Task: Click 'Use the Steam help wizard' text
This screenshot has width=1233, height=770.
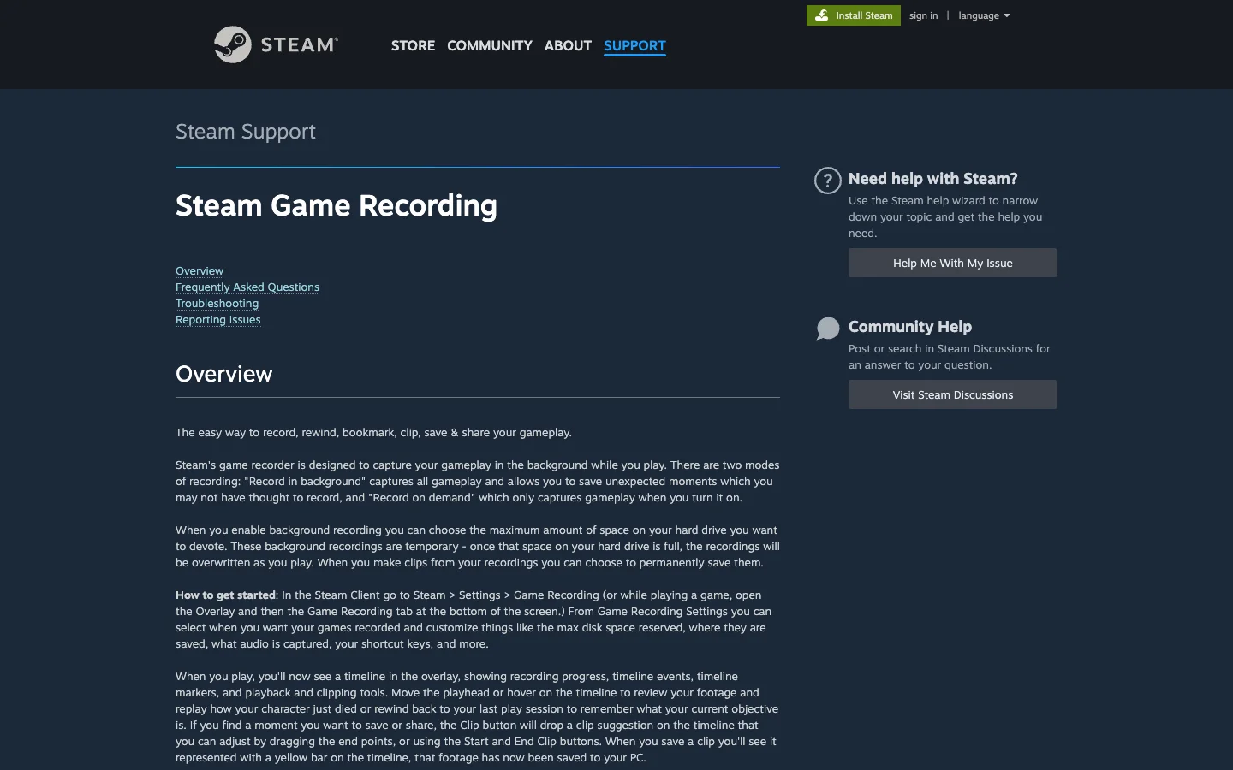Action: click(945, 216)
